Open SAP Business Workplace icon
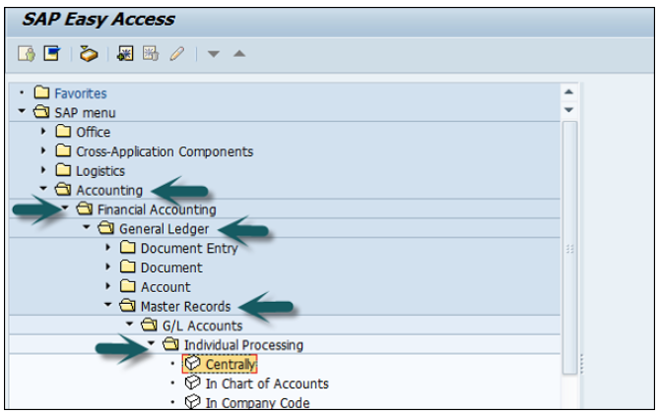 coord(88,53)
